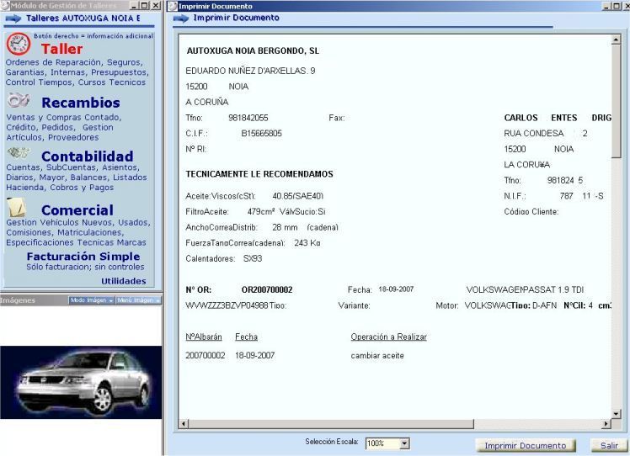Click 'RUA CONDESA' client address
630x456 pixels.
pos(534,133)
